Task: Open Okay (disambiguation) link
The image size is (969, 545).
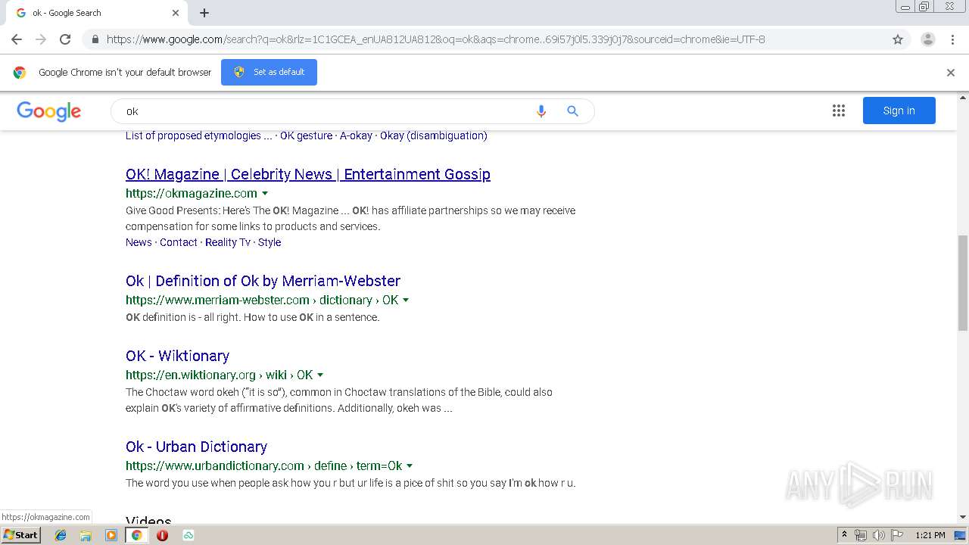Action: tap(434, 135)
